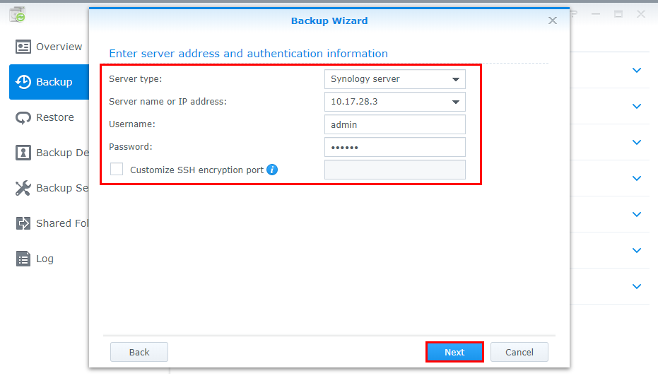The height and width of the screenshot is (383, 658).
Task: Click the Username input field
Action: (x=394, y=124)
